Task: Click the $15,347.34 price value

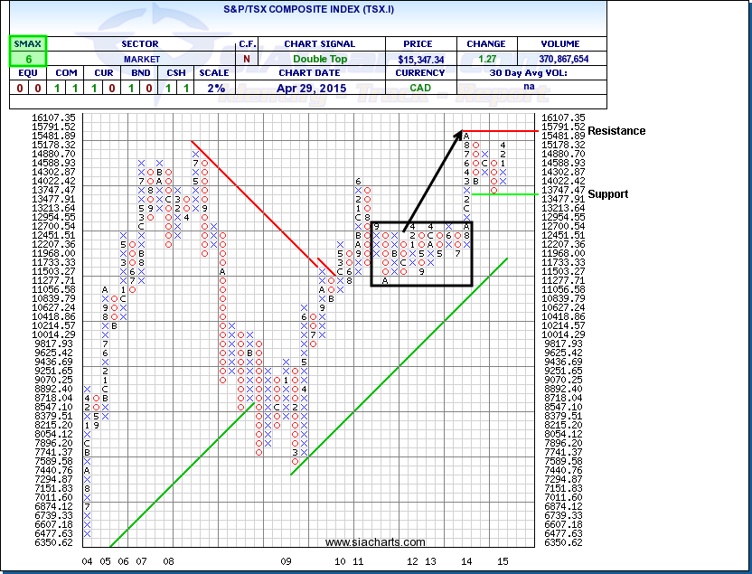Action: pos(420,59)
